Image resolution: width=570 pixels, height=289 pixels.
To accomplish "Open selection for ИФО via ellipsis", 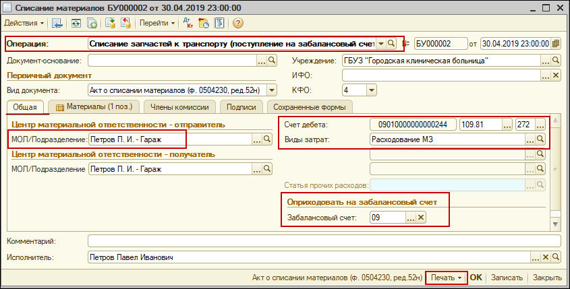I will (546, 75).
